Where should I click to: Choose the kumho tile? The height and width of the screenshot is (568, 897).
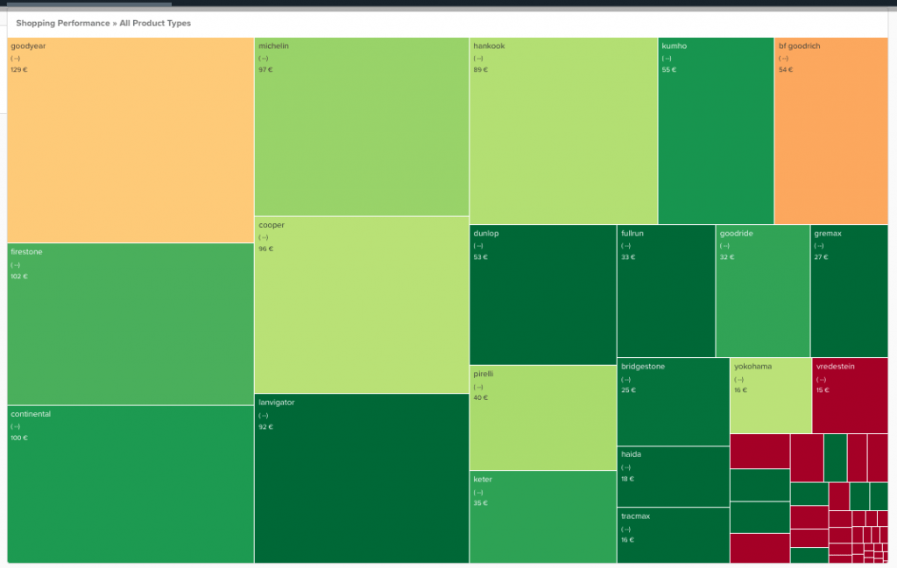click(x=716, y=130)
